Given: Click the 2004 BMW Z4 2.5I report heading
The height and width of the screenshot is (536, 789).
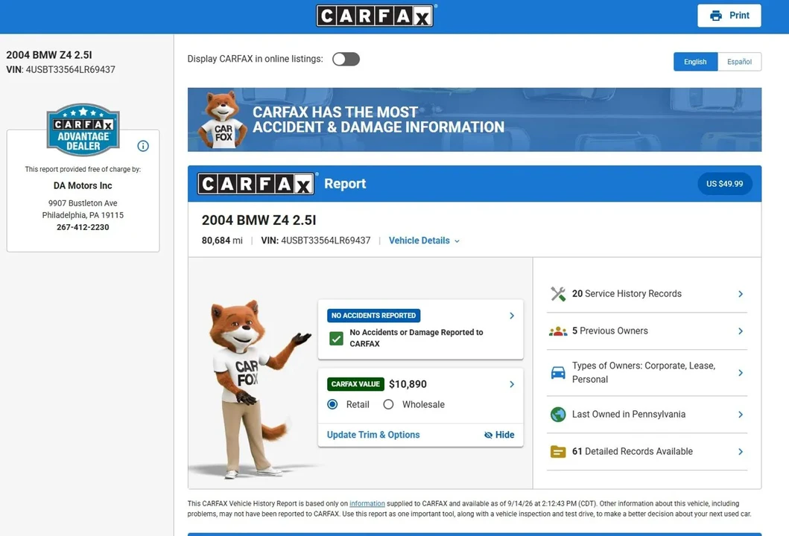Looking at the screenshot, I should click(259, 220).
